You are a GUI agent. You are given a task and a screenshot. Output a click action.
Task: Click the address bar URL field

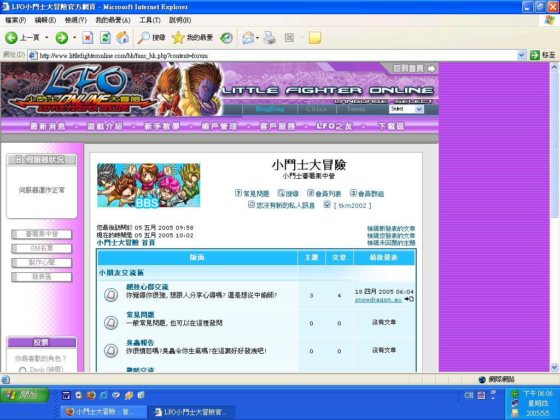click(x=273, y=55)
